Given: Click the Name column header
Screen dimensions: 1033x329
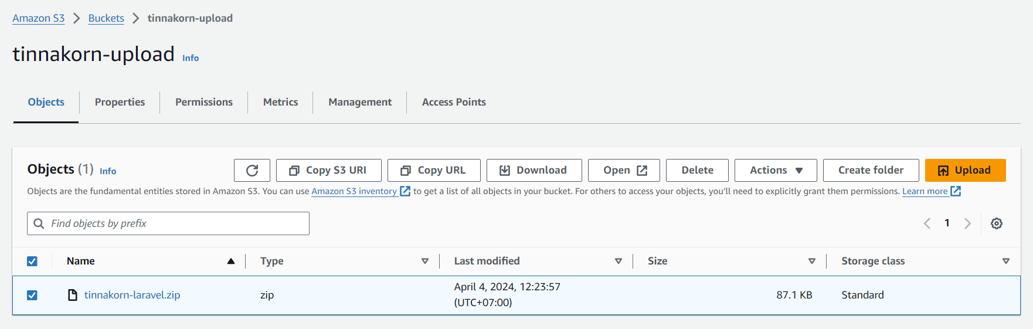Looking at the screenshot, I should pyautogui.click(x=81, y=261).
